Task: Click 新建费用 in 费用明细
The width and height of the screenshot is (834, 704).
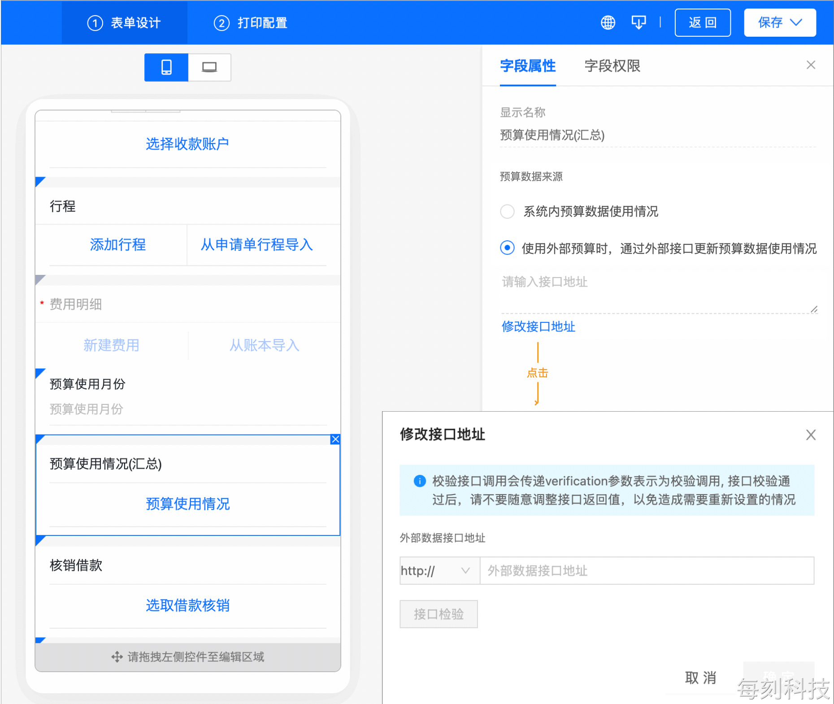Action: tap(111, 345)
